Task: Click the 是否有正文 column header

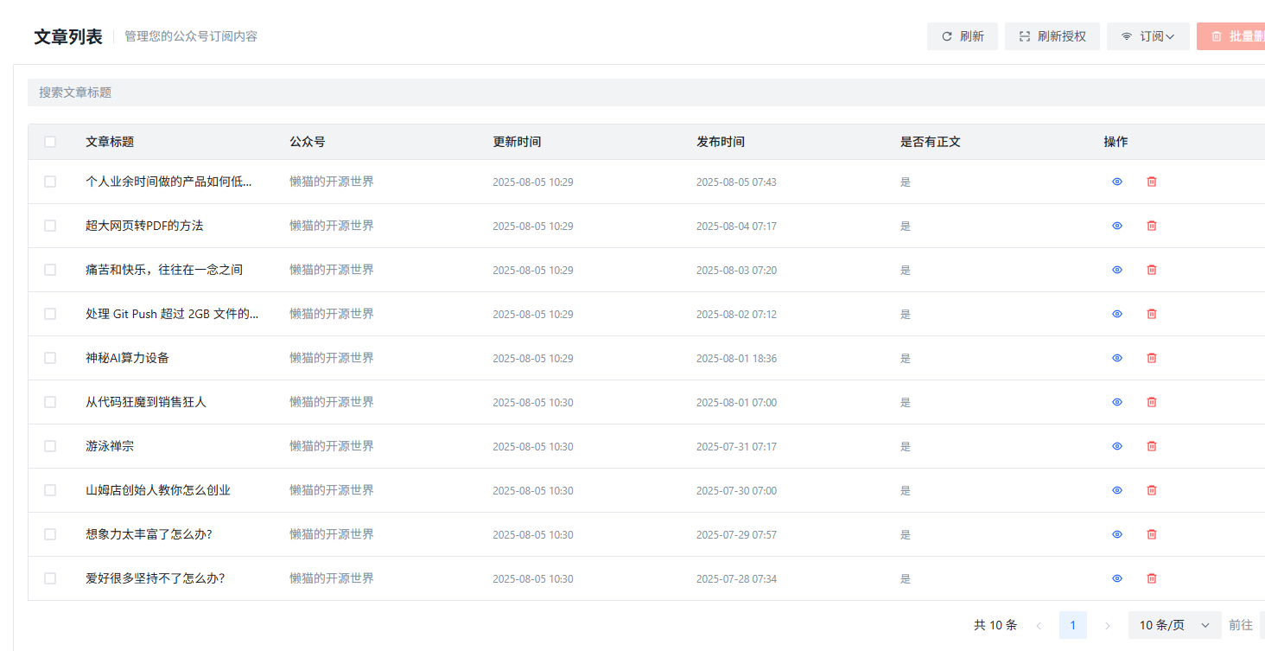Action: point(931,142)
